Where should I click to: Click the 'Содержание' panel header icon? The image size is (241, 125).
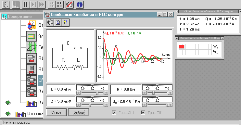click(5, 17)
